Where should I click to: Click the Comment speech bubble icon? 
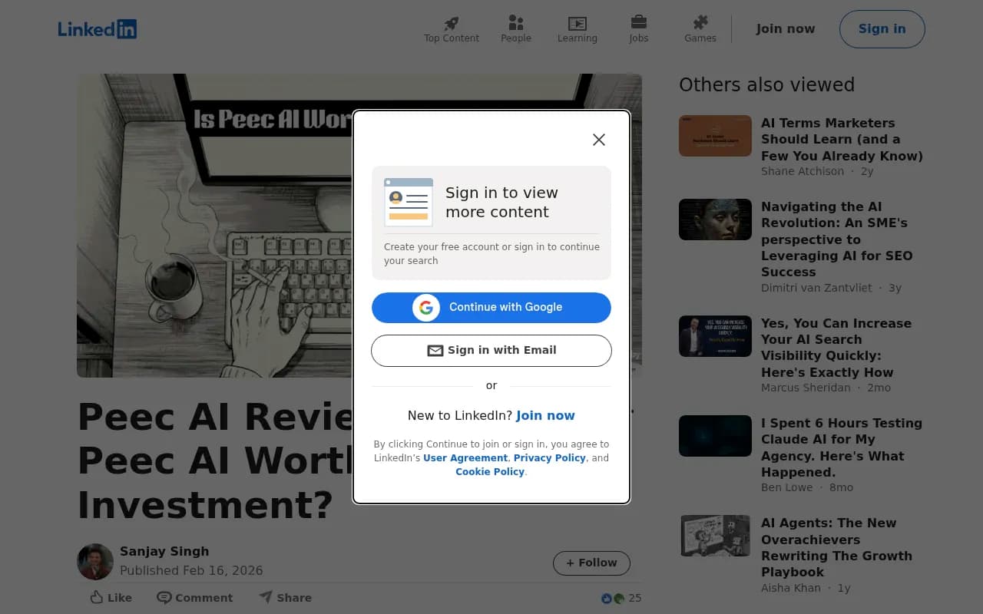coord(164,597)
